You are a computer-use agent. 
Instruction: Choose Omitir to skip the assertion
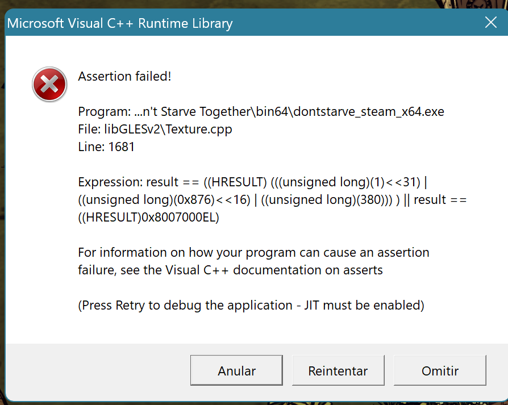tap(440, 370)
